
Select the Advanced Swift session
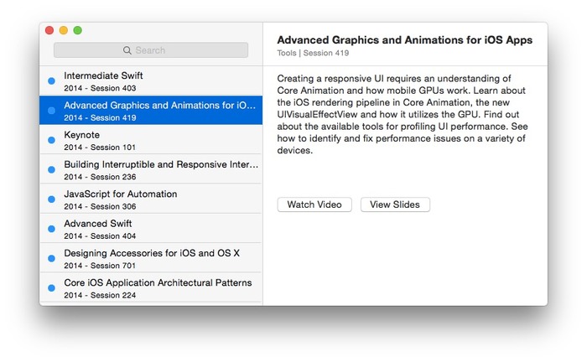coord(151,229)
